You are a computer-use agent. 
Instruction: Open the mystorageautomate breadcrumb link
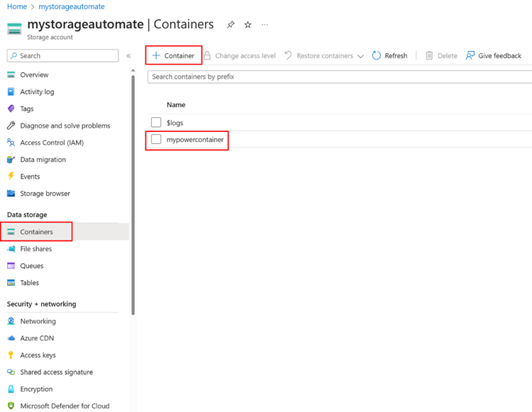click(x=72, y=6)
